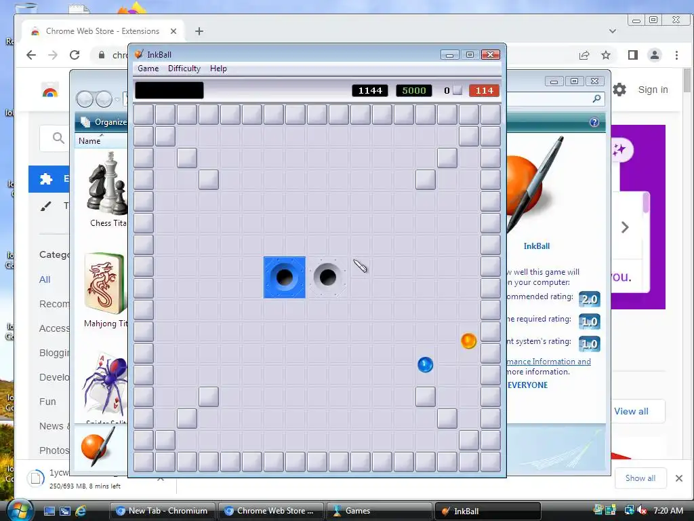The image size is (694, 521).
Task: Open the performance information link in Games
Action: 549,362
